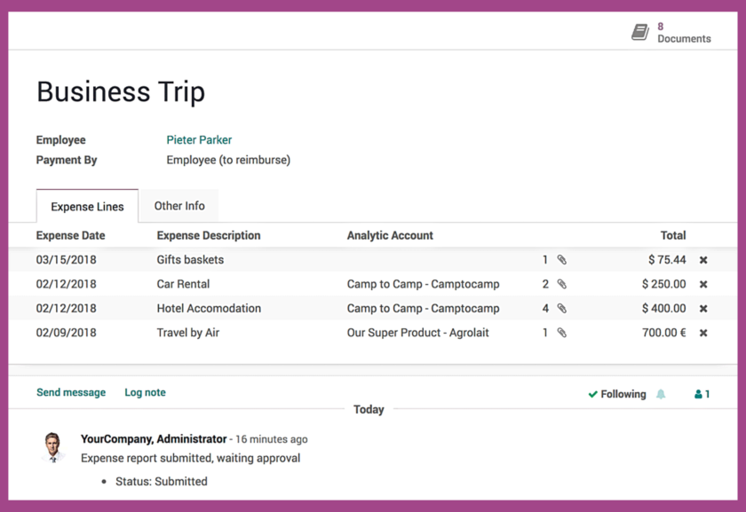Select the Expense Lines tab
Image resolution: width=746 pixels, height=512 pixels.
(x=87, y=206)
